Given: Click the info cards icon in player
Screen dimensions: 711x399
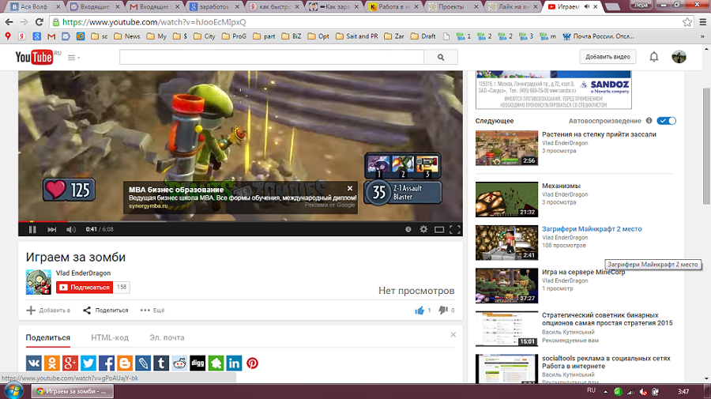Looking at the screenshot, I should [x=408, y=229].
